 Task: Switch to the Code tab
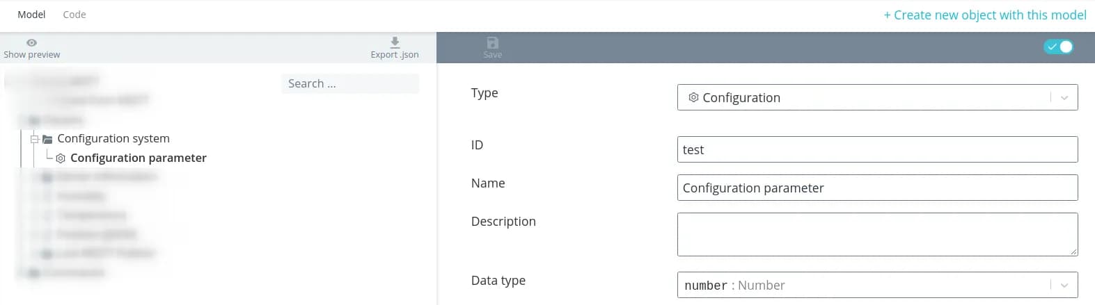click(x=74, y=15)
